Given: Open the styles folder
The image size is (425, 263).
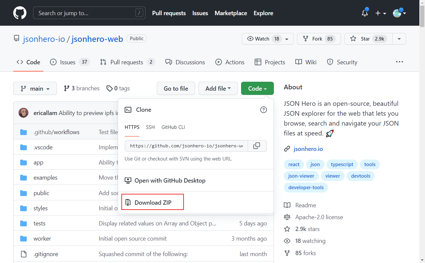Looking at the screenshot, I should (40, 208).
